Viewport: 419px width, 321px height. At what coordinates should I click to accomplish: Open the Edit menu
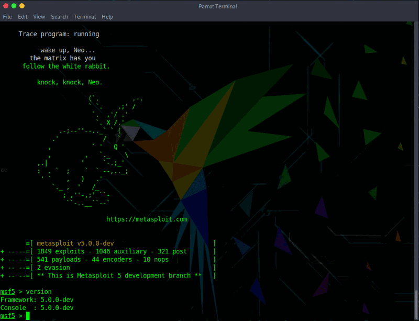[x=23, y=17]
